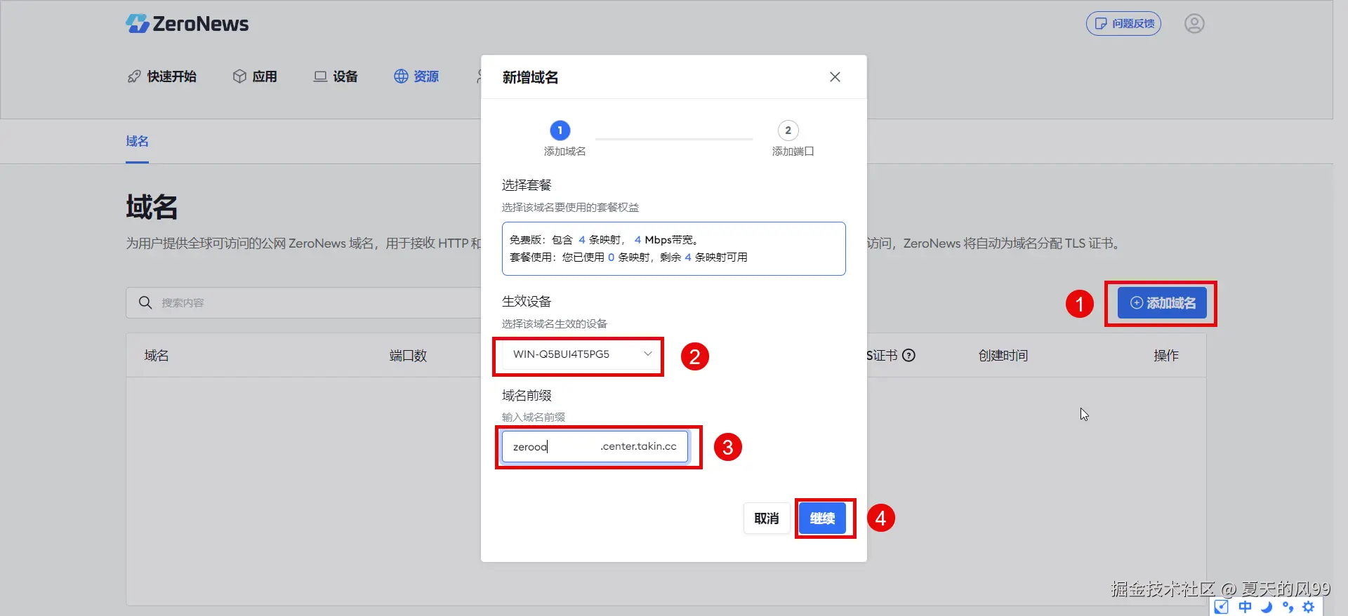Click the TLS certificate help icon

point(908,355)
